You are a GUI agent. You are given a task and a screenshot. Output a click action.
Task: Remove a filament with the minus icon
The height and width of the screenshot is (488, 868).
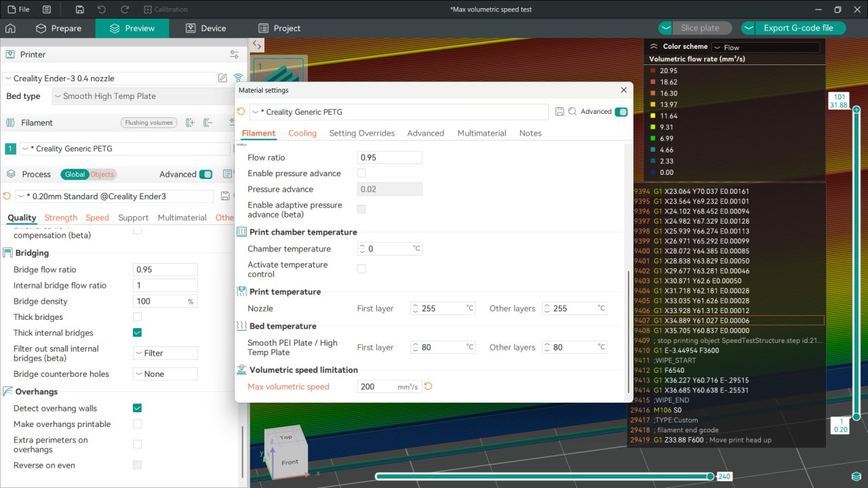[208, 123]
